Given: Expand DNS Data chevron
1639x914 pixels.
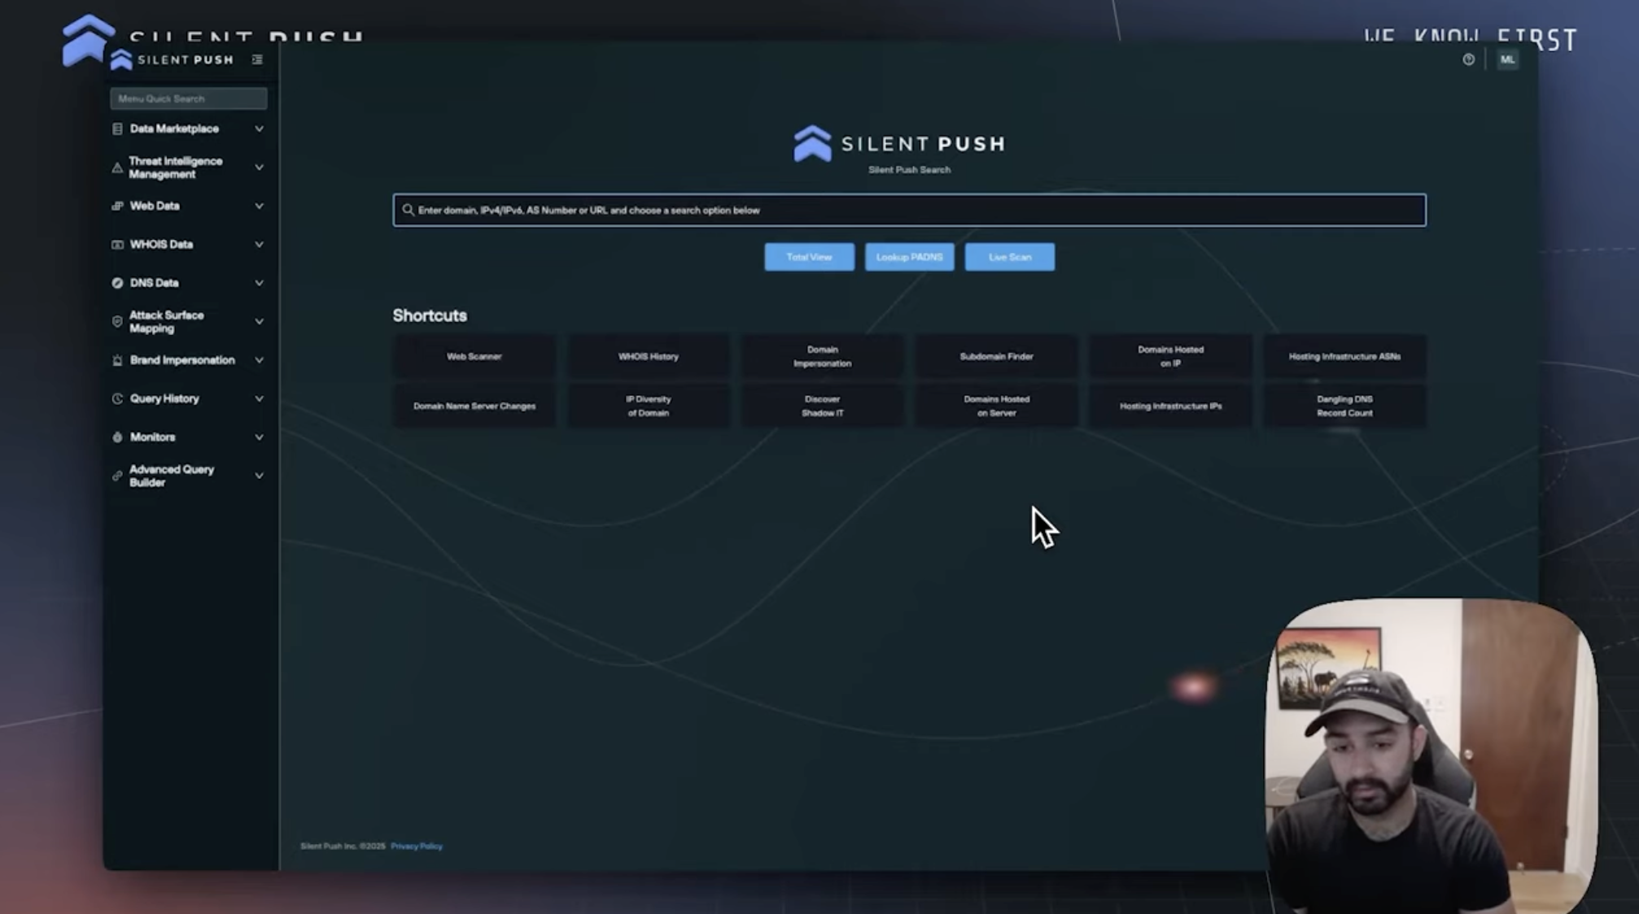Looking at the screenshot, I should pos(259,283).
